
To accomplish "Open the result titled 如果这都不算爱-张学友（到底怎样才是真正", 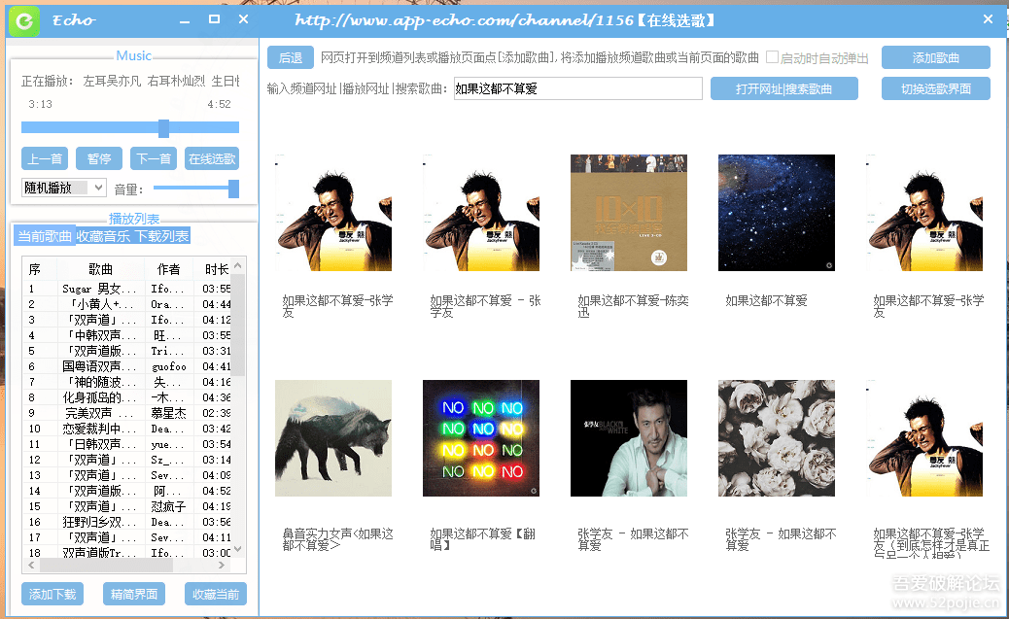I will [x=931, y=543].
